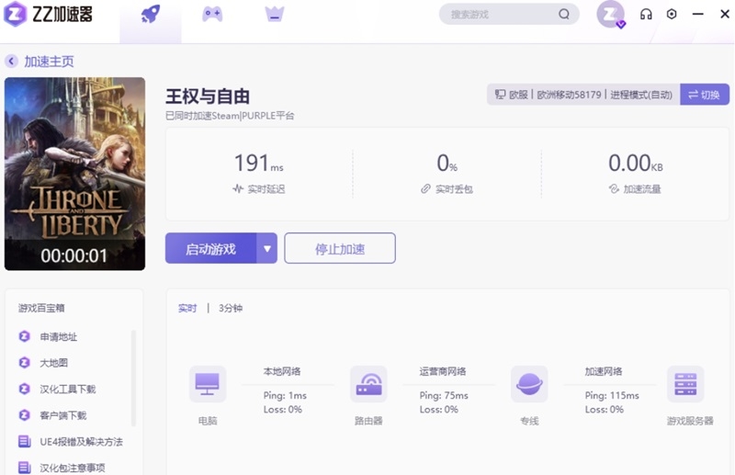Image resolution: width=735 pixels, height=475 pixels.
Task: Open the 汉化工具下载 link
Action: pos(67,390)
